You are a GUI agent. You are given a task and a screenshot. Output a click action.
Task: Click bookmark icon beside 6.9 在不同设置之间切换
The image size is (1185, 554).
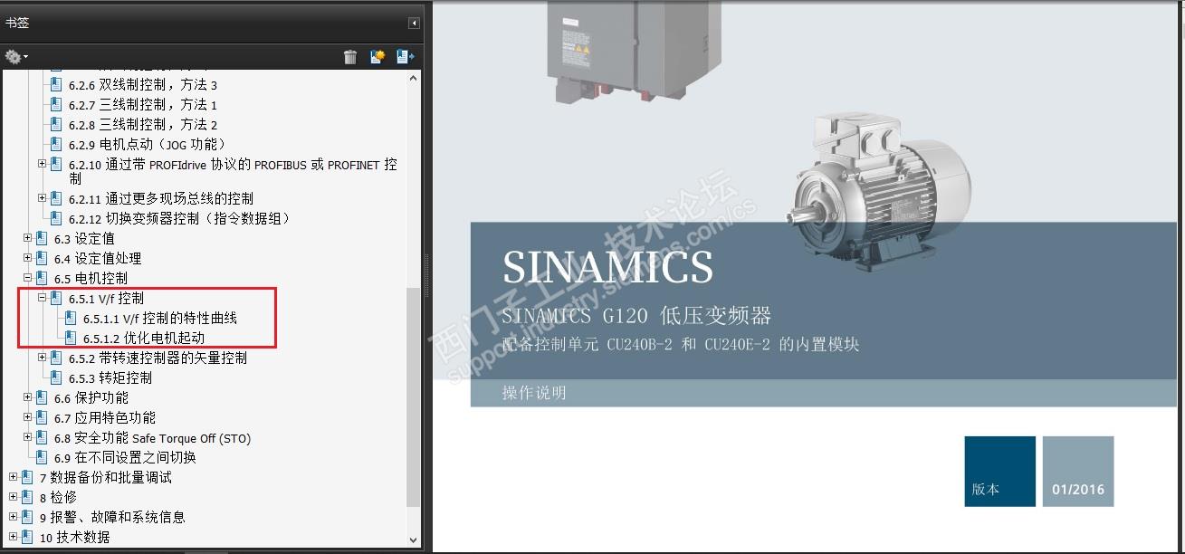(42, 457)
